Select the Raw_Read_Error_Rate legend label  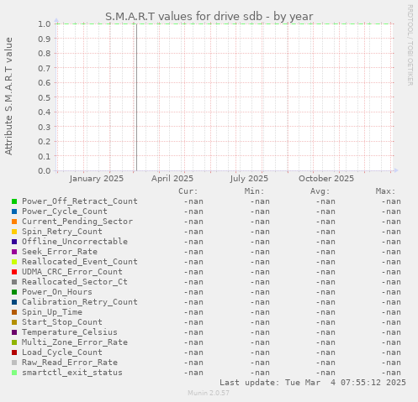point(70,363)
